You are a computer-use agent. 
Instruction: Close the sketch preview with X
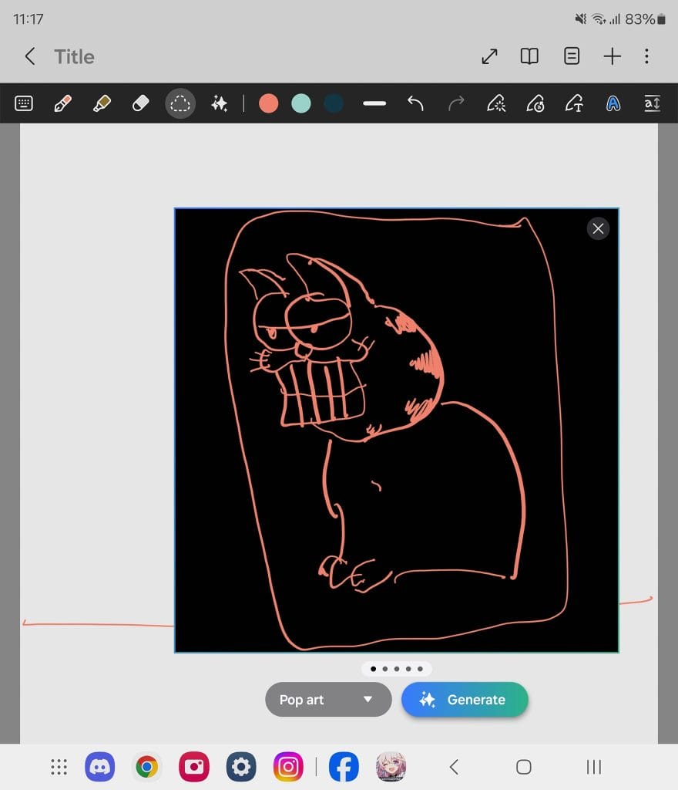click(x=598, y=228)
